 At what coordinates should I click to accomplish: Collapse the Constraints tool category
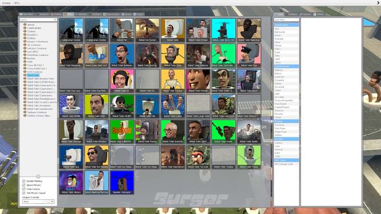coord(286,25)
